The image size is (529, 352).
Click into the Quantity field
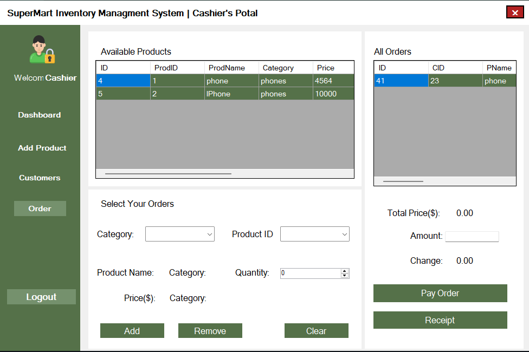tap(311, 273)
